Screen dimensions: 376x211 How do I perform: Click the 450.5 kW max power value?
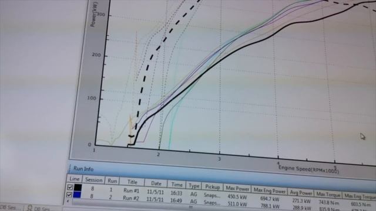pos(237,197)
